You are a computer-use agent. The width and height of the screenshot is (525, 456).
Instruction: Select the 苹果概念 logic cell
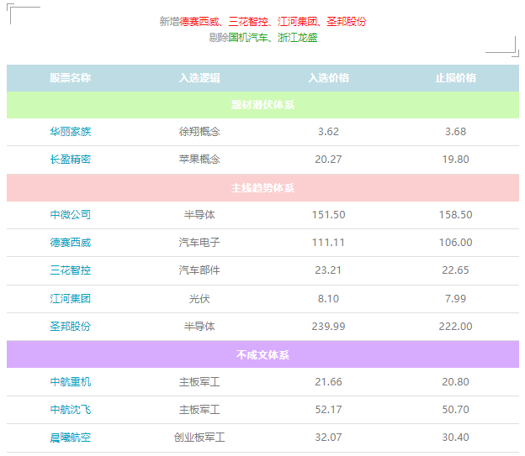pos(199,159)
